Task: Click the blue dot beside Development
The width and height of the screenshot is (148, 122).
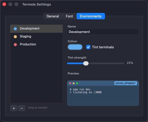Action: [x=15, y=29]
